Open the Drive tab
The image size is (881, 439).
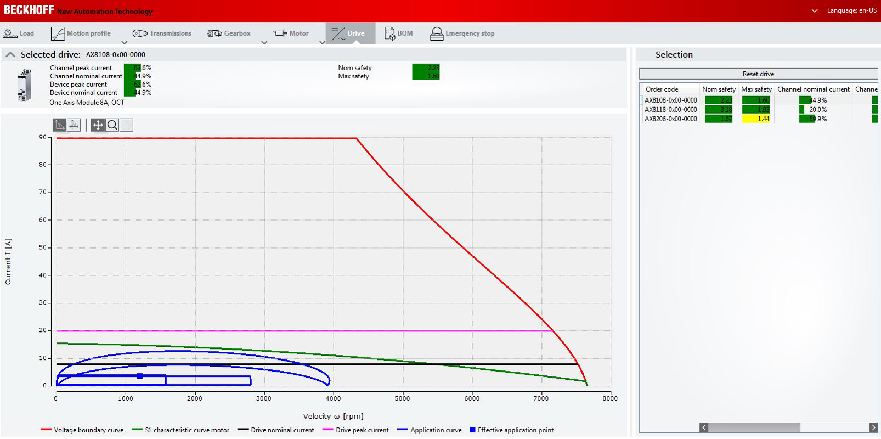pyautogui.click(x=351, y=33)
